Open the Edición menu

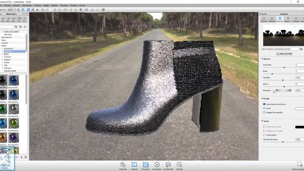pos(8,5)
